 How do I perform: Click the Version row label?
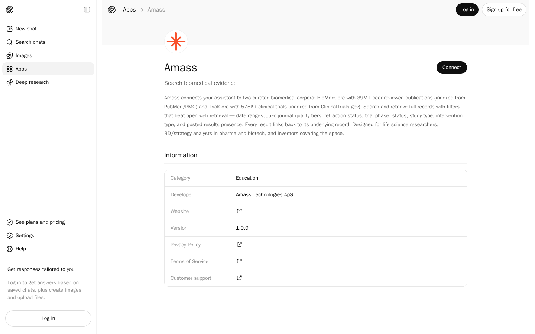click(x=179, y=228)
